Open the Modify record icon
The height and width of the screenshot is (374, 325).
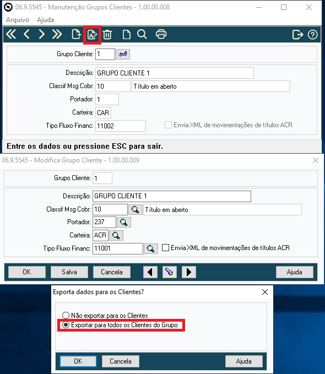point(92,35)
